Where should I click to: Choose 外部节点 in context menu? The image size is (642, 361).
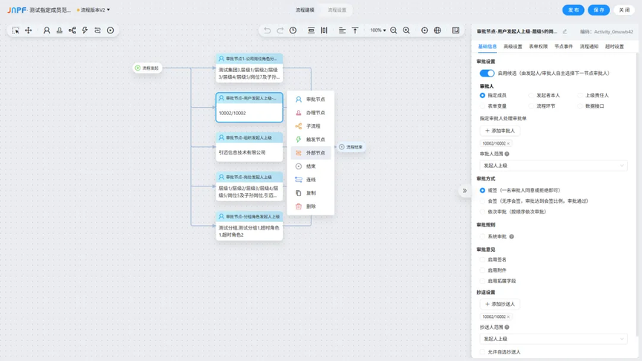[x=311, y=153]
